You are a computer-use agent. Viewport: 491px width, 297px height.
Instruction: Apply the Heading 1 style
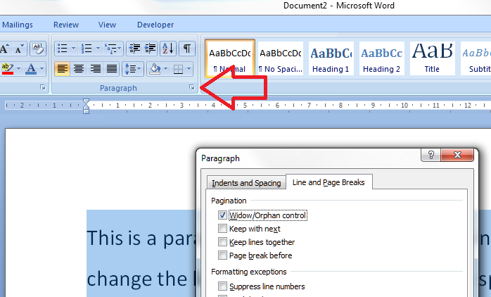331,58
